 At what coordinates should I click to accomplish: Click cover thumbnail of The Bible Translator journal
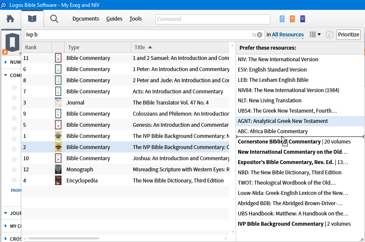coord(58,103)
